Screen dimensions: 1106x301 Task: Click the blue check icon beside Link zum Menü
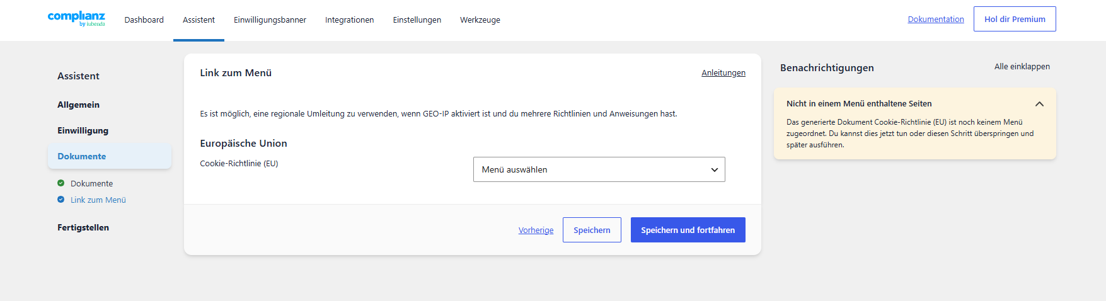[60, 200]
